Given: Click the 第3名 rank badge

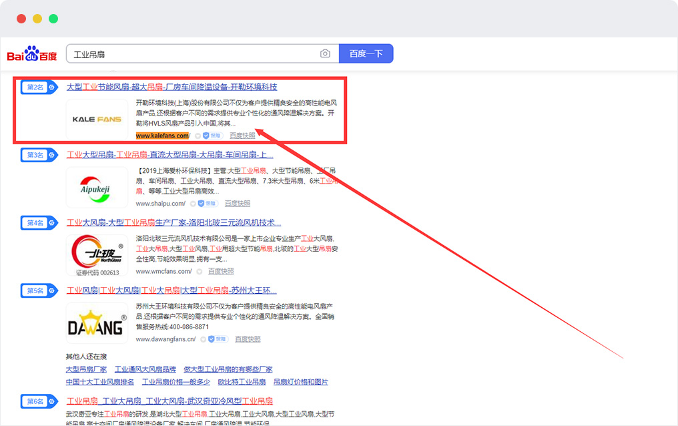Looking at the screenshot, I should click(x=39, y=155).
